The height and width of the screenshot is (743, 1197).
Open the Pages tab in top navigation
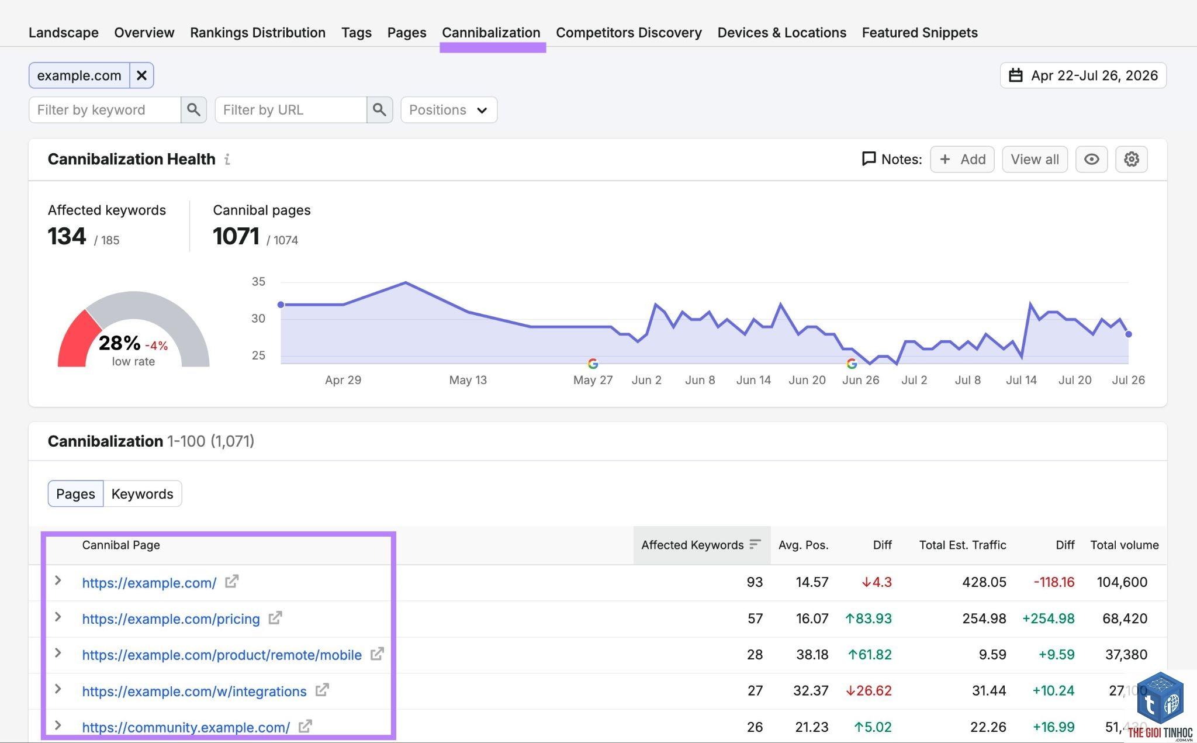pos(407,33)
